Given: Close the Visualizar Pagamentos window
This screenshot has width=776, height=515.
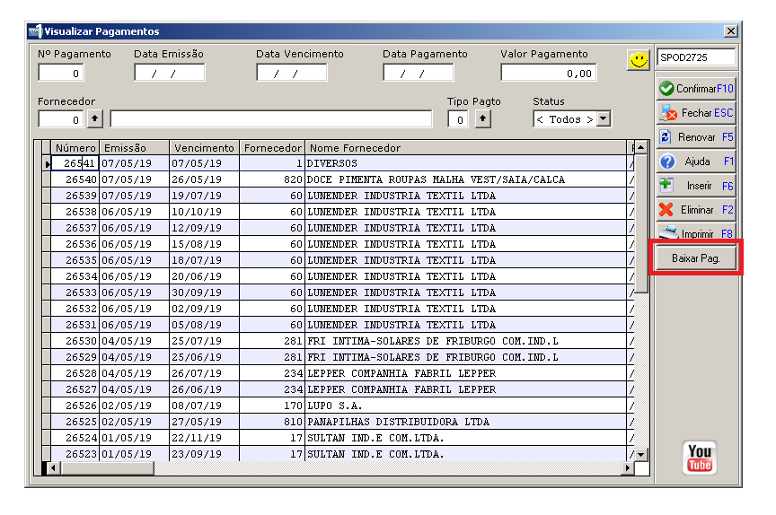Looking at the screenshot, I should click(x=730, y=31).
